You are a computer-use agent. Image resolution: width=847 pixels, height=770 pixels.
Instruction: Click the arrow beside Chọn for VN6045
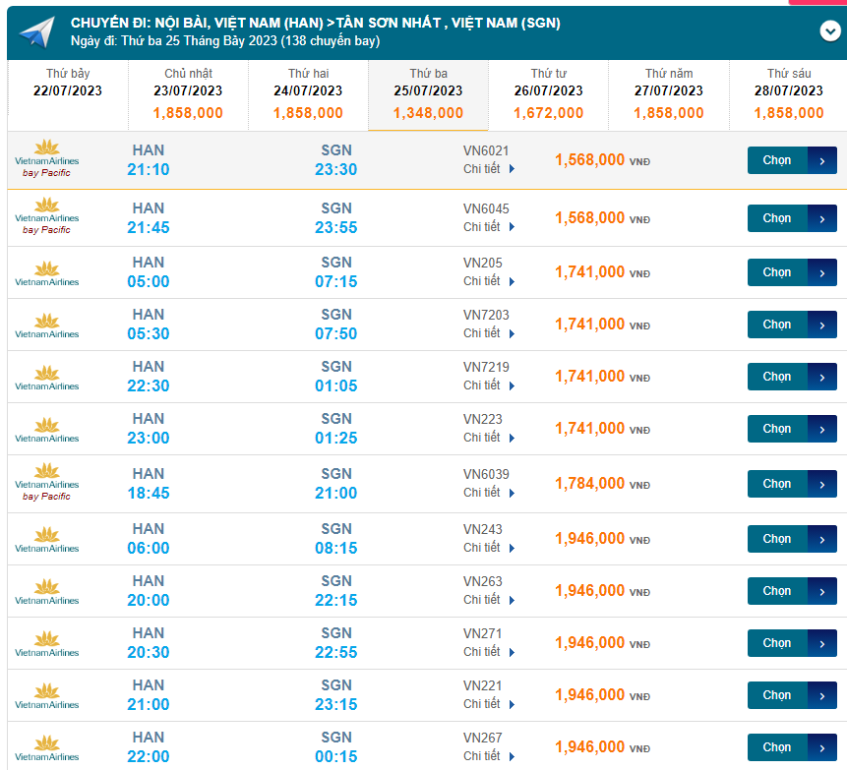(x=822, y=218)
